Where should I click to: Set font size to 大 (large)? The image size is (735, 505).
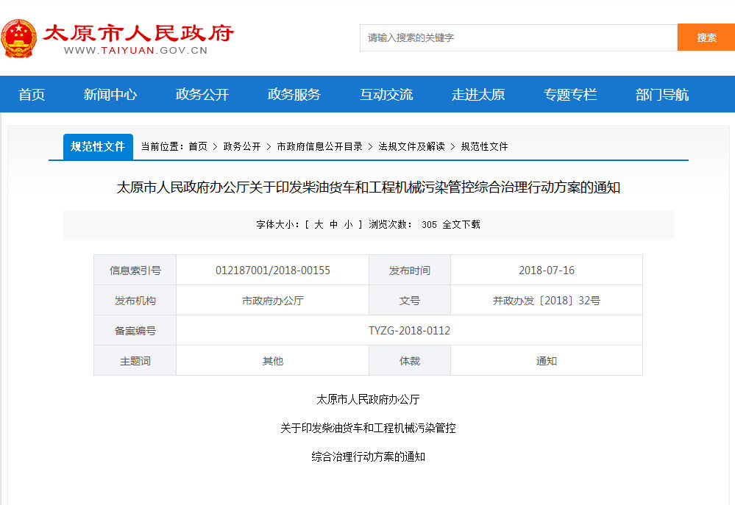click(x=319, y=225)
